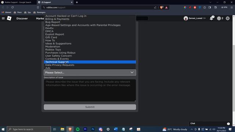235x132 pixels.
Task: Click the taskbar search box
Action: [29, 129]
